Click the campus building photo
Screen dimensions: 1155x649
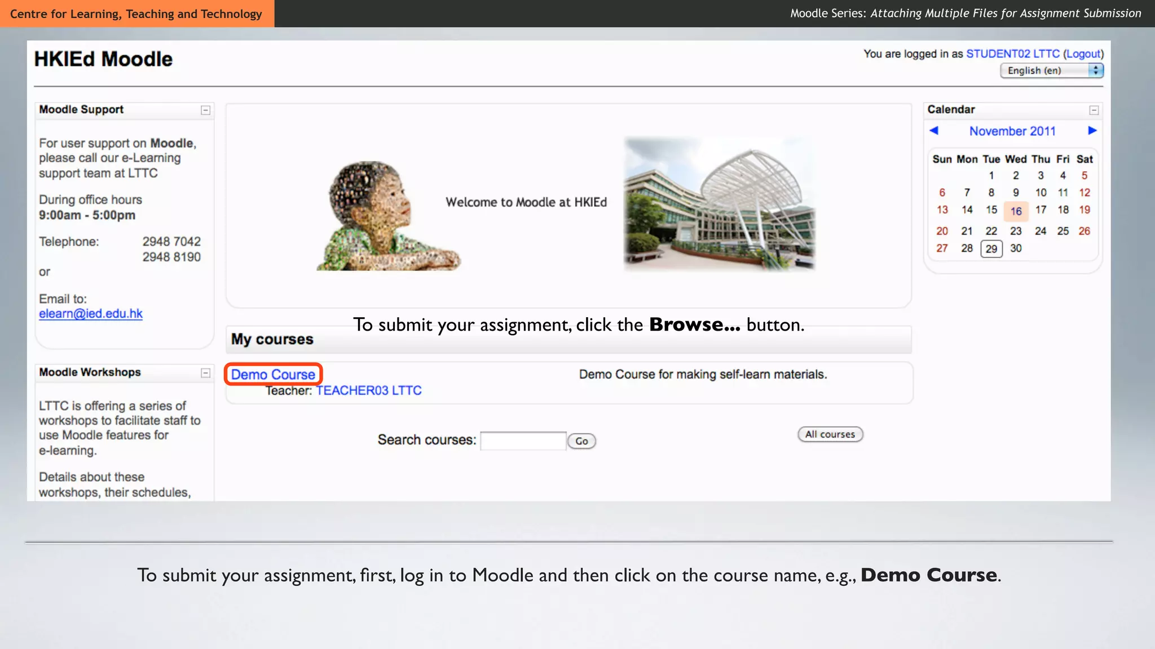pyautogui.click(x=719, y=204)
